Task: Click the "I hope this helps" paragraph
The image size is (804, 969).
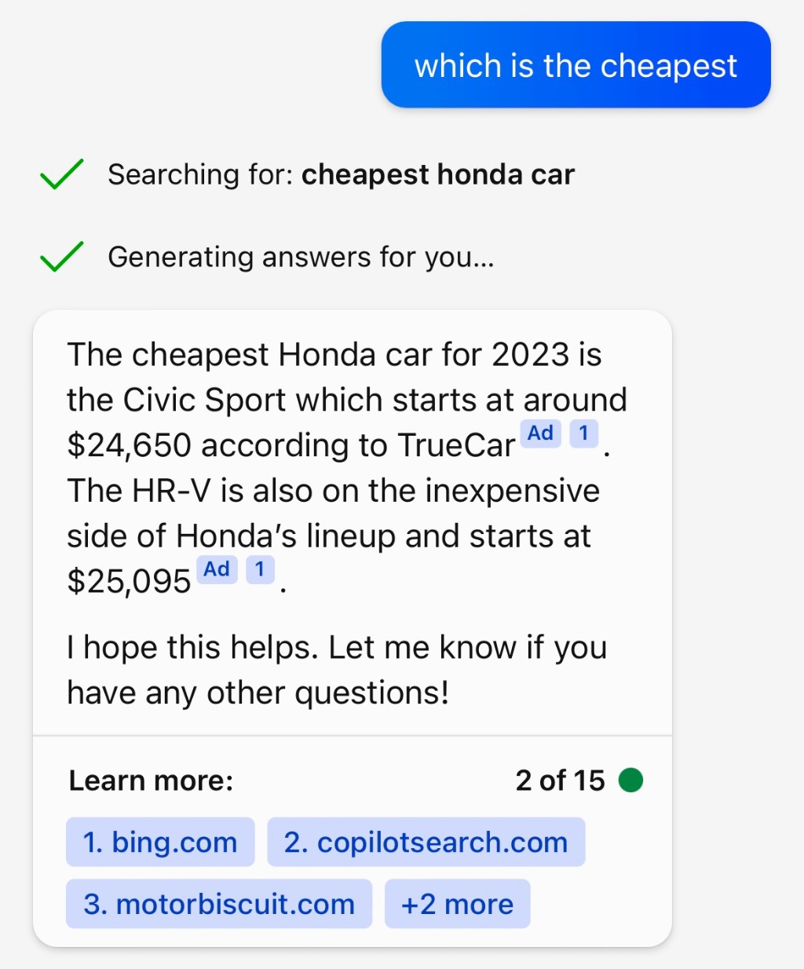Action: coord(336,670)
